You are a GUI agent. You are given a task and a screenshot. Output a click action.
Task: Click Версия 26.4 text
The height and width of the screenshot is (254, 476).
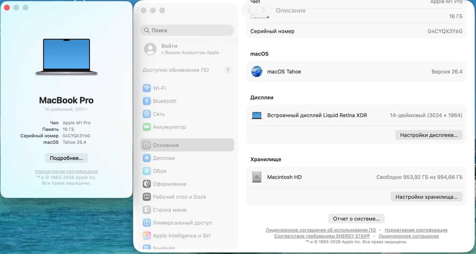pyautogui.click(x=447, y=72)
